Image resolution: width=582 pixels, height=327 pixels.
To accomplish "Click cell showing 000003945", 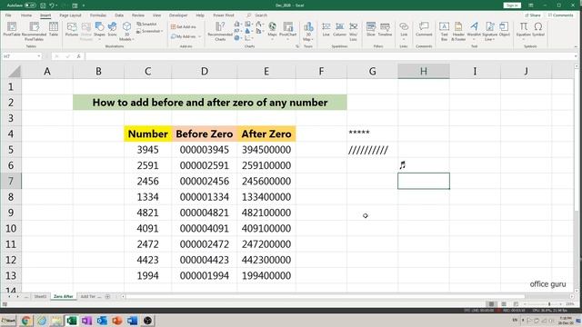I will click(205, 150).
